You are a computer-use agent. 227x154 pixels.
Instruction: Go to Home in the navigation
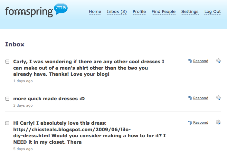[95, 12]
